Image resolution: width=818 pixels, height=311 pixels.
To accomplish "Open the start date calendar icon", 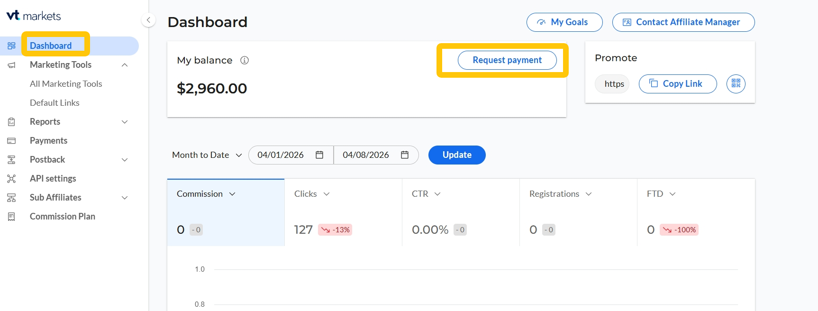I will click(x=319, y=155).
